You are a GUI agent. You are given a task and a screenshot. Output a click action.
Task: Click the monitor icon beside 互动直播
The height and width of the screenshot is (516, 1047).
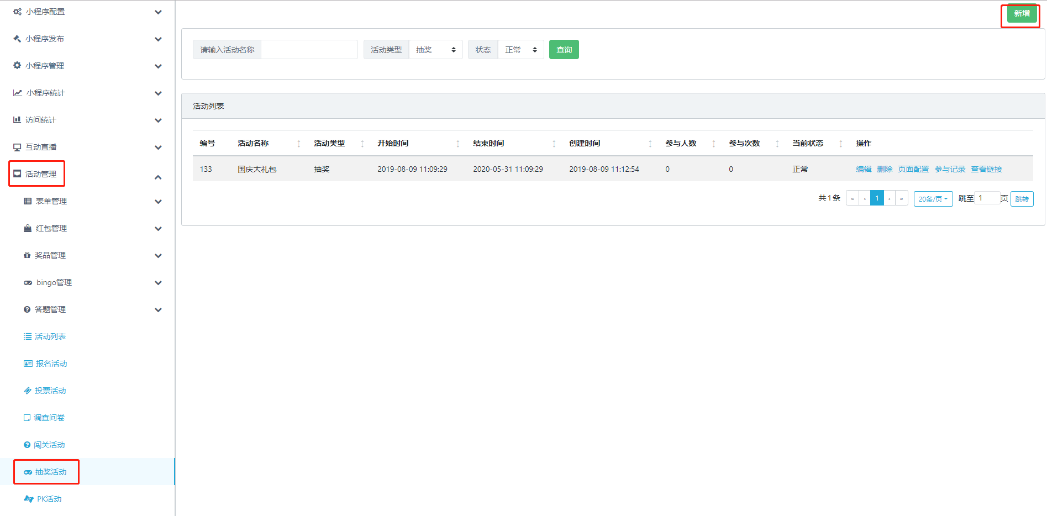(17, 147)
